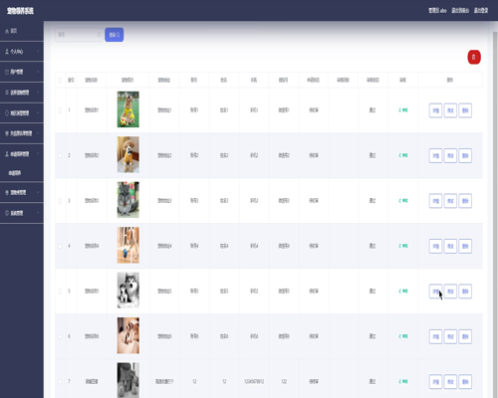
Task: Expand the sidebar section below the sub-item
Action: [22, 192]
